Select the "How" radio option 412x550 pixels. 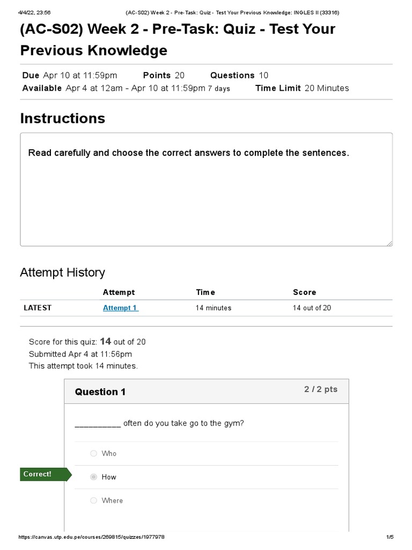(94, 477)
